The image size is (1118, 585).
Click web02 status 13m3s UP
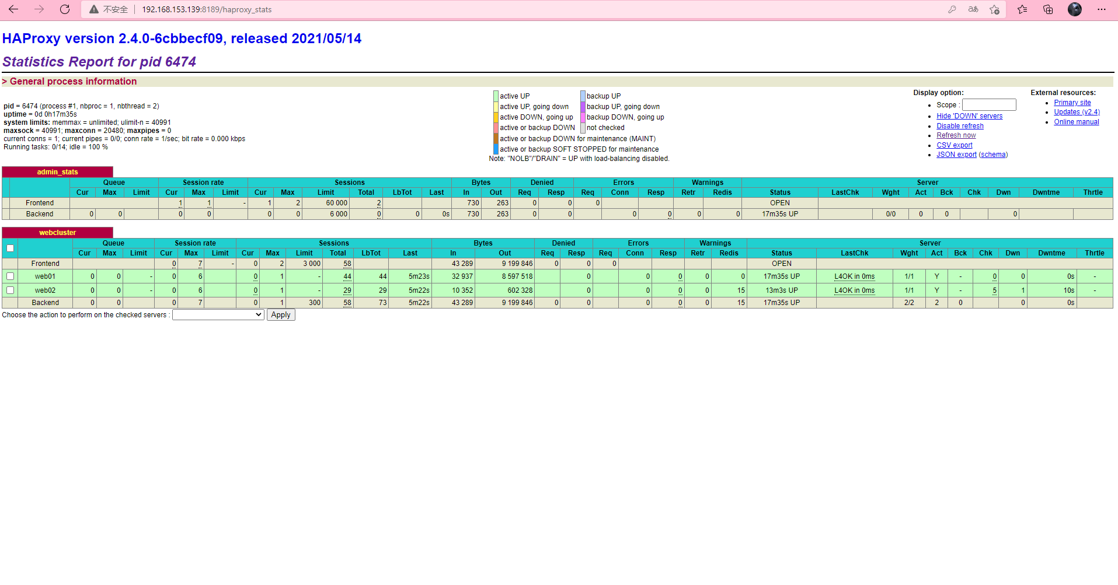click(782, 290)
